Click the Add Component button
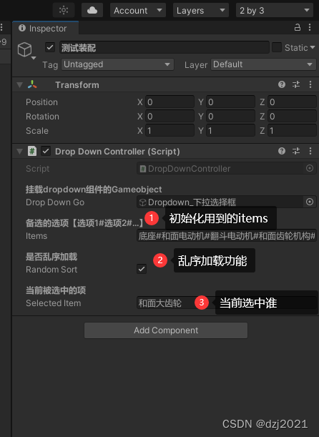 pos(166,330)
